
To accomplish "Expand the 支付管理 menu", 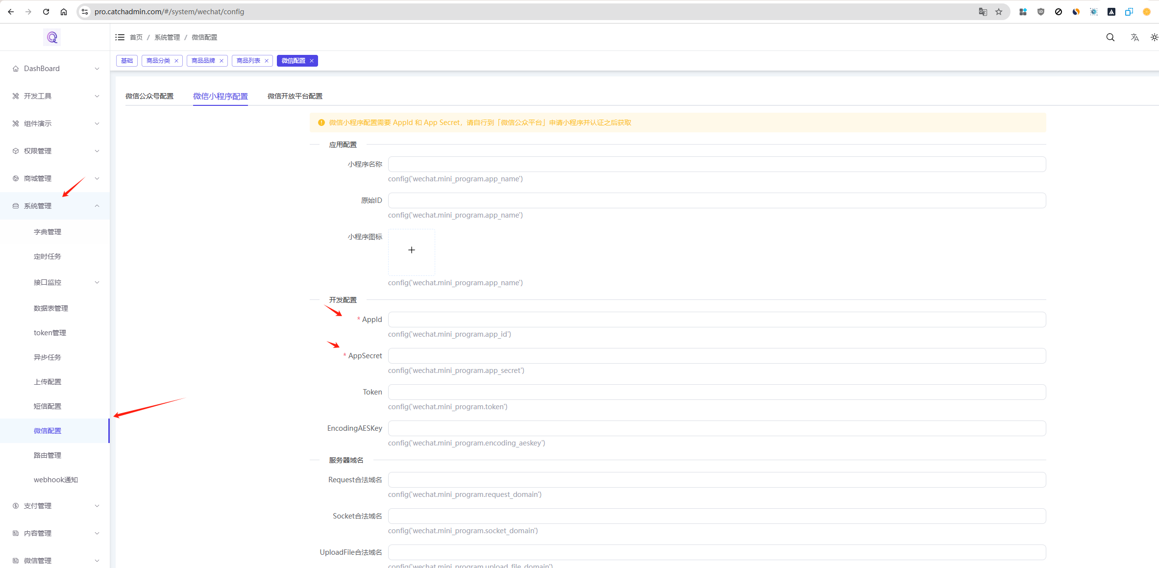I will 55,506.
